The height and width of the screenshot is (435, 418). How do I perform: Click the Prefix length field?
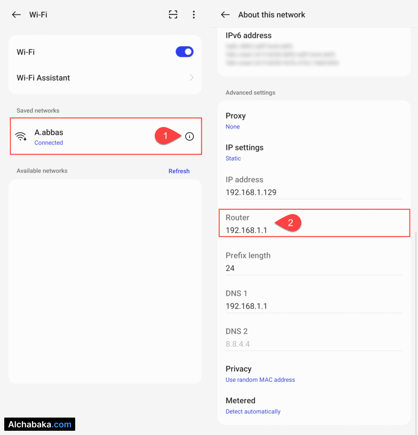pyautogui.click(x=230, y=268)
